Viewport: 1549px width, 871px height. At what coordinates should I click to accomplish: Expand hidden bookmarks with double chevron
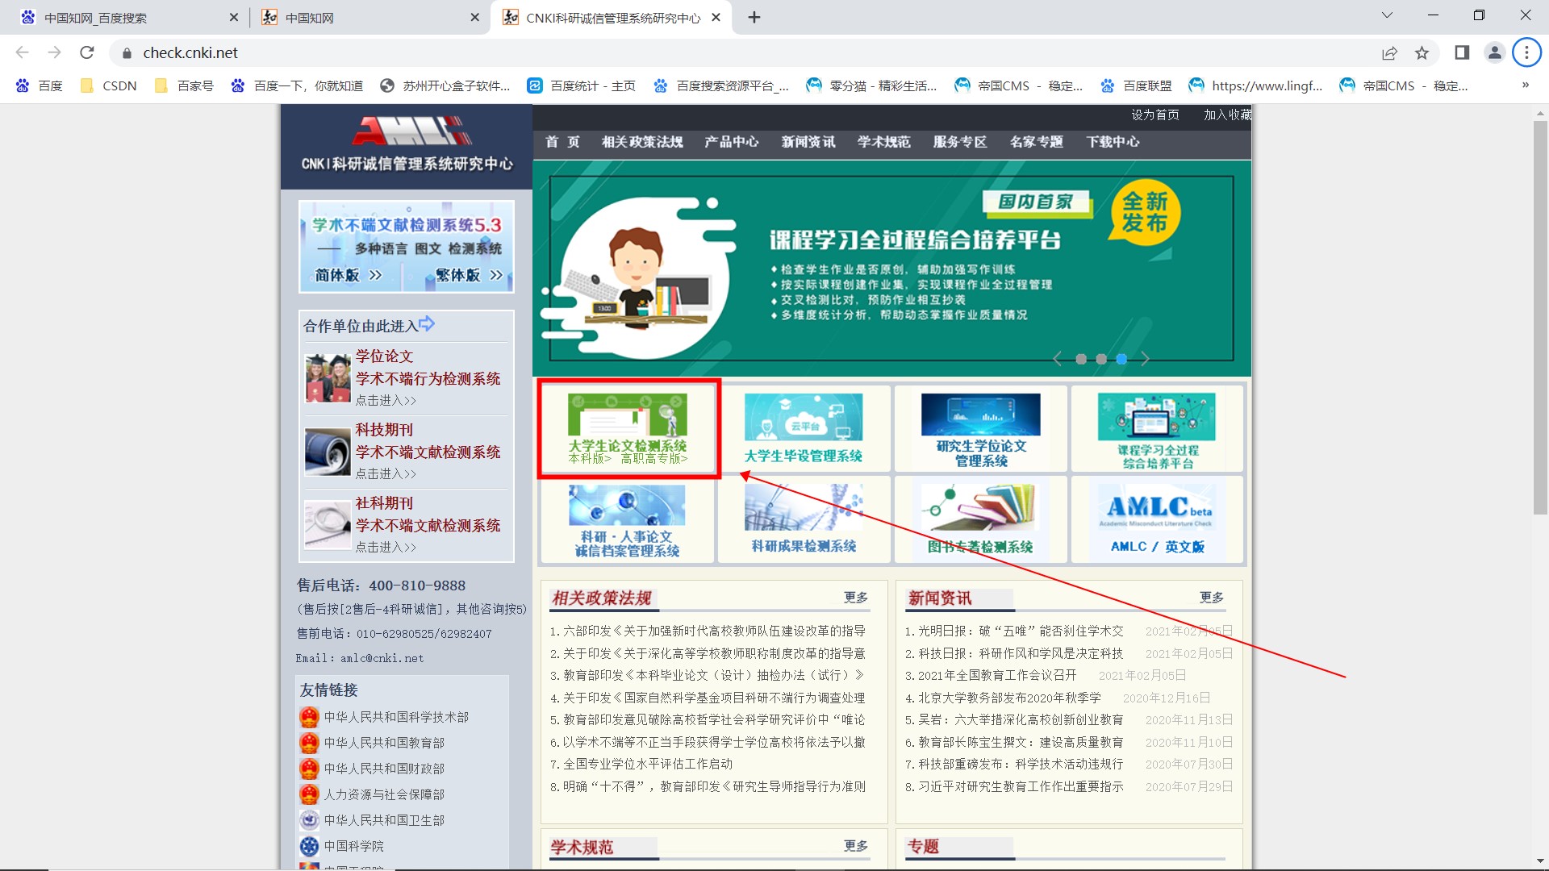click(x=1525, y=85)
